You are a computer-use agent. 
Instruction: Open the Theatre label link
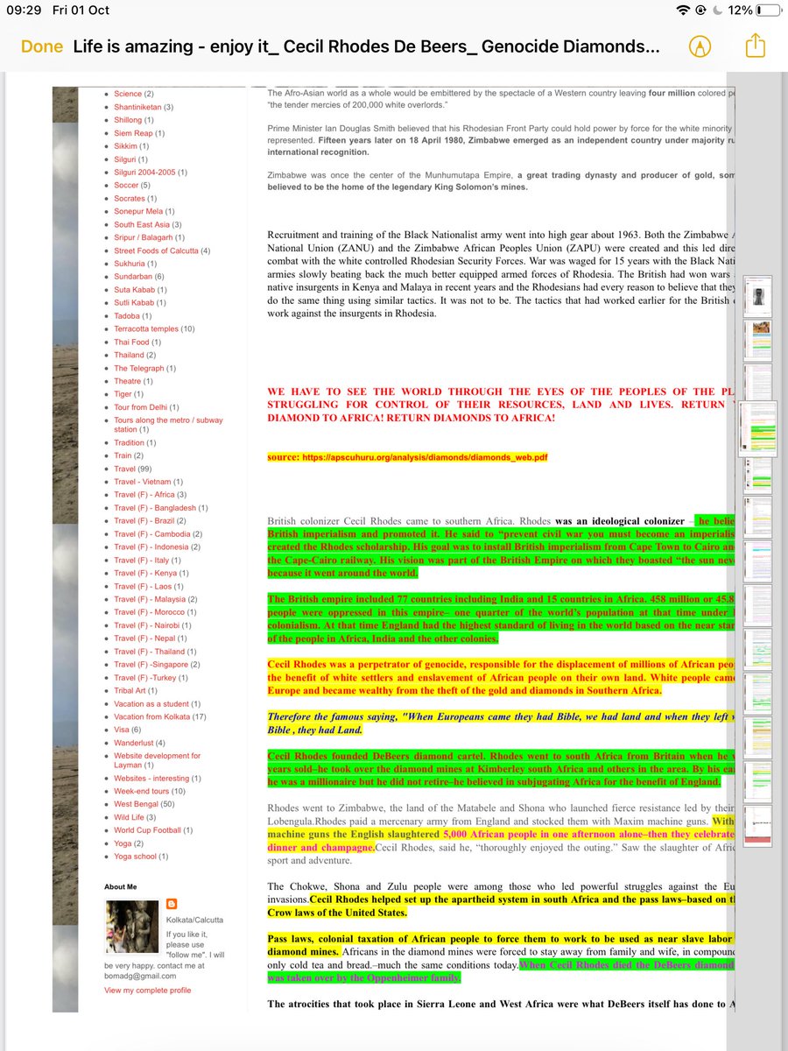[127, 382]
